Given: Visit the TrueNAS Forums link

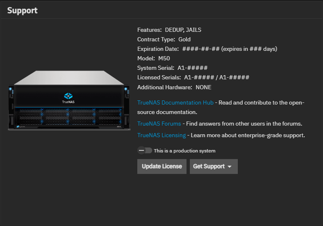Looking at the screenshot, I should pyautogui.click(x=159, y=124).
